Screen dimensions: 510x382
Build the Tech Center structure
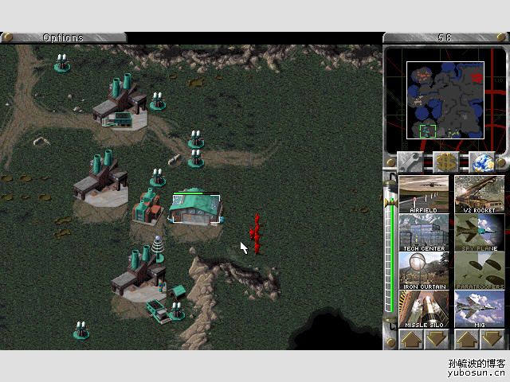click(423, 232)
